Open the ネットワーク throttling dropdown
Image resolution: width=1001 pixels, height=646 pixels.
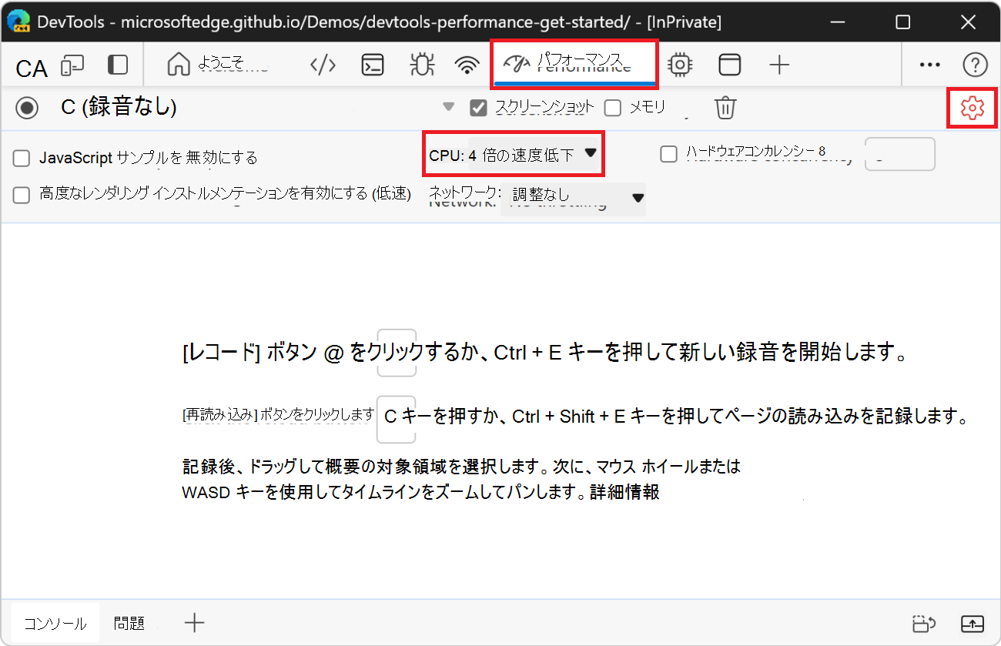tap(574, 198)
